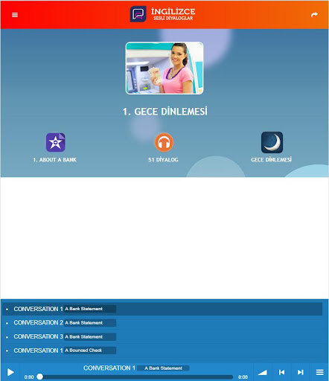Toggle the playlist list icon in player
The image size is (329, 381).
319,372
